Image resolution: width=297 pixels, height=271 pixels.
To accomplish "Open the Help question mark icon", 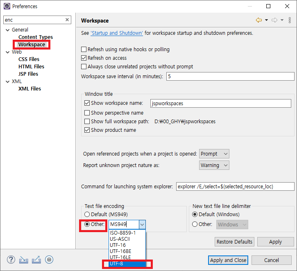I will pyautogui.click(x=11, y=260).
